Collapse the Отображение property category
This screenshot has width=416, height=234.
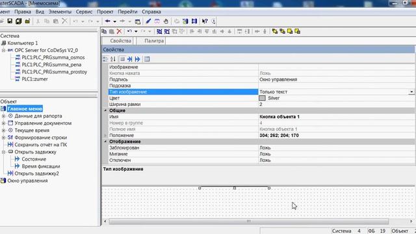[x=105, y=142]
